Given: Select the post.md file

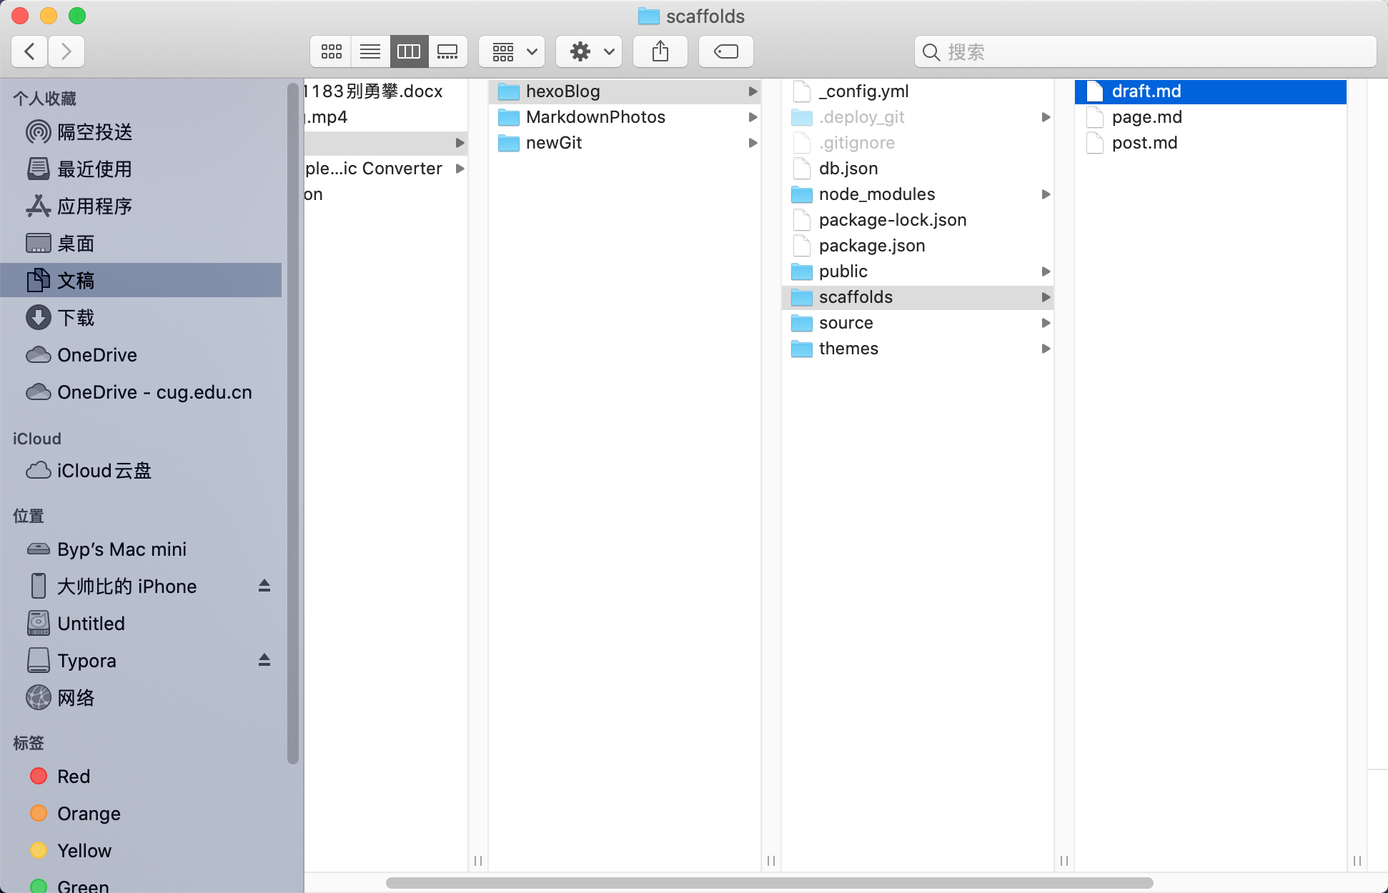Looking at the screenshot, I should [1144, 143].
